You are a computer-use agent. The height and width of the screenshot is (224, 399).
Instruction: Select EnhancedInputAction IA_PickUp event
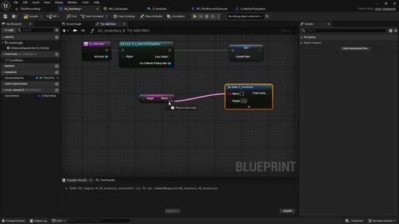pos(28,48)
